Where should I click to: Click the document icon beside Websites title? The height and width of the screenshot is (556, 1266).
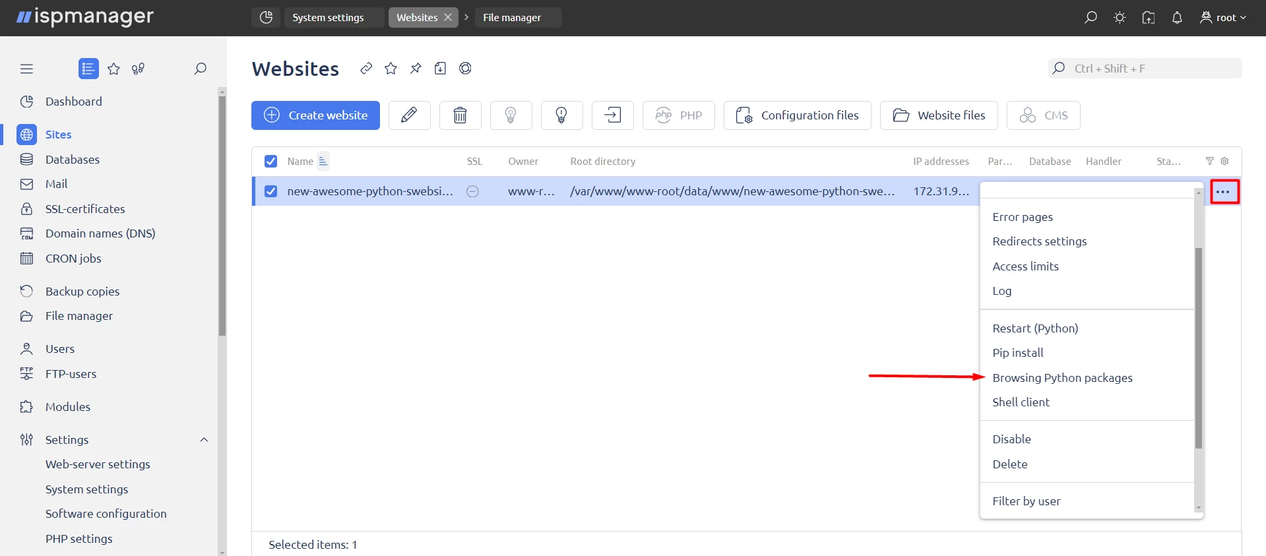pos(440,68)
